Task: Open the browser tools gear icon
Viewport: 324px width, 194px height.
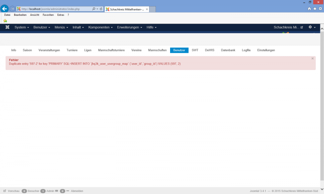Action: click(320, 9)
